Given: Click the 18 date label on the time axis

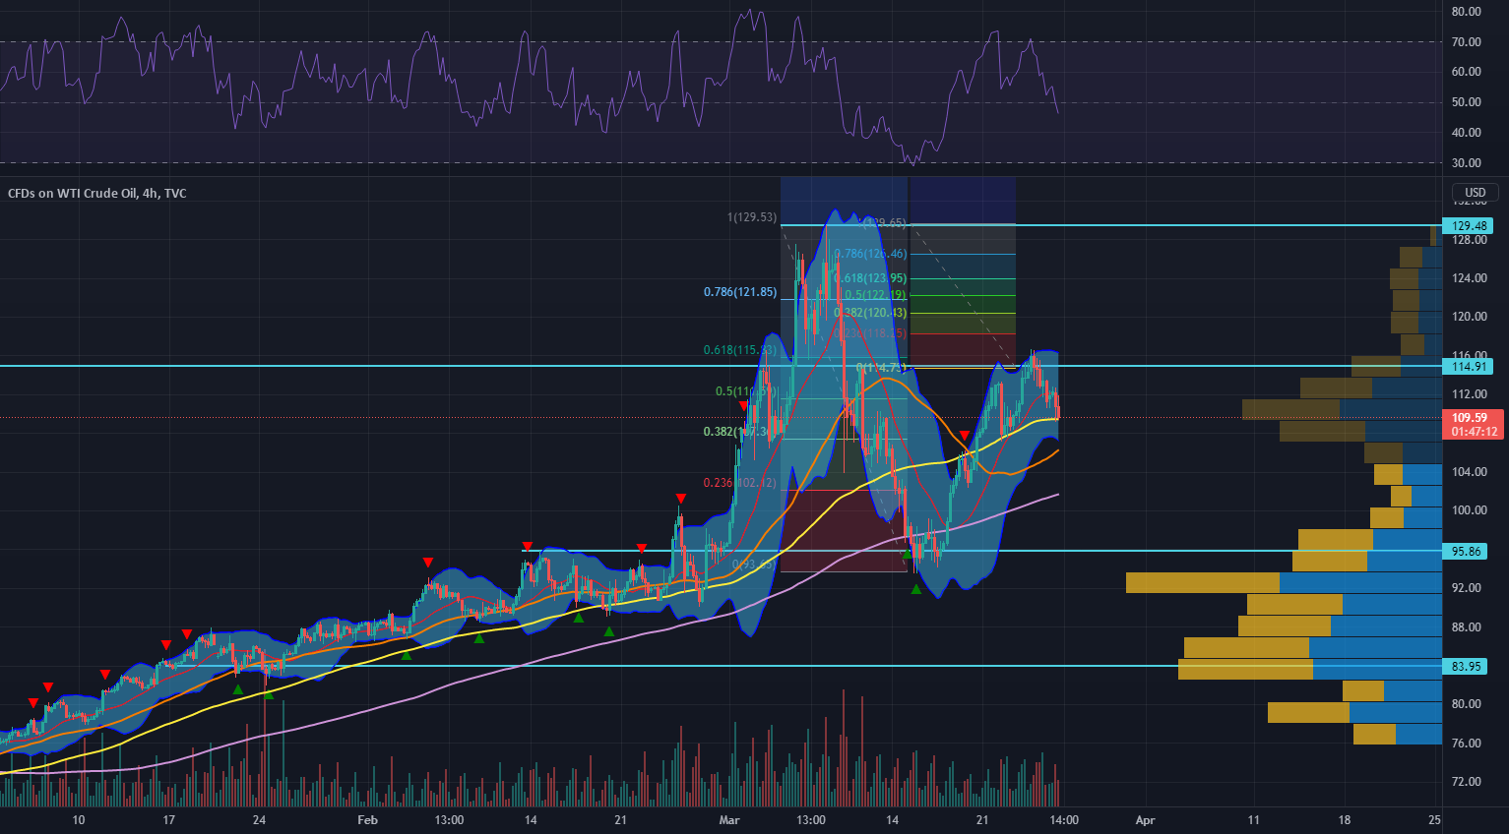Looking at the screenshot, I should click(1345, 820).
